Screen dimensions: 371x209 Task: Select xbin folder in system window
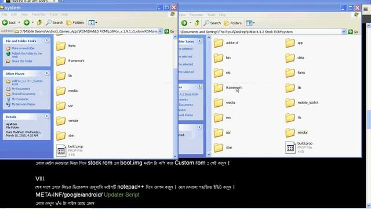coord(66,135)
